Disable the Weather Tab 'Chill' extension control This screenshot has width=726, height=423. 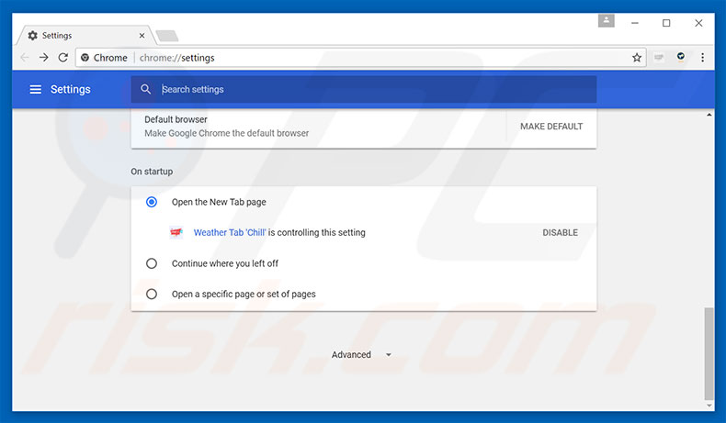[560, 232]
